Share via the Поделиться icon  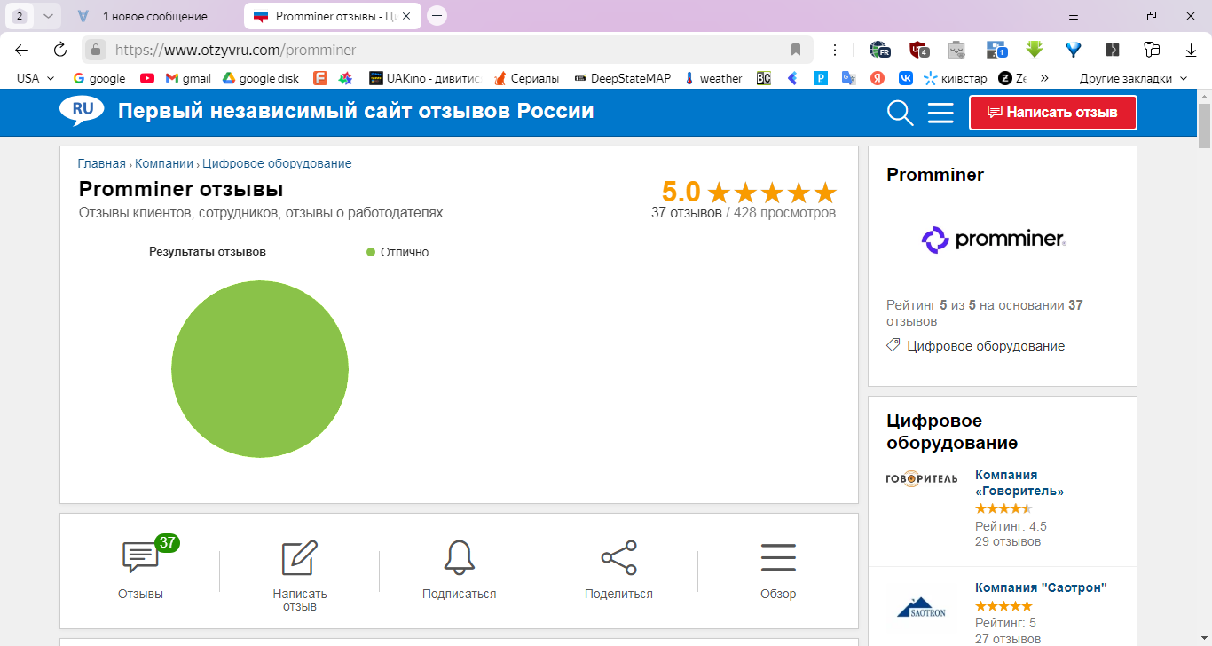pyautogui.click(x=618, y=557)
